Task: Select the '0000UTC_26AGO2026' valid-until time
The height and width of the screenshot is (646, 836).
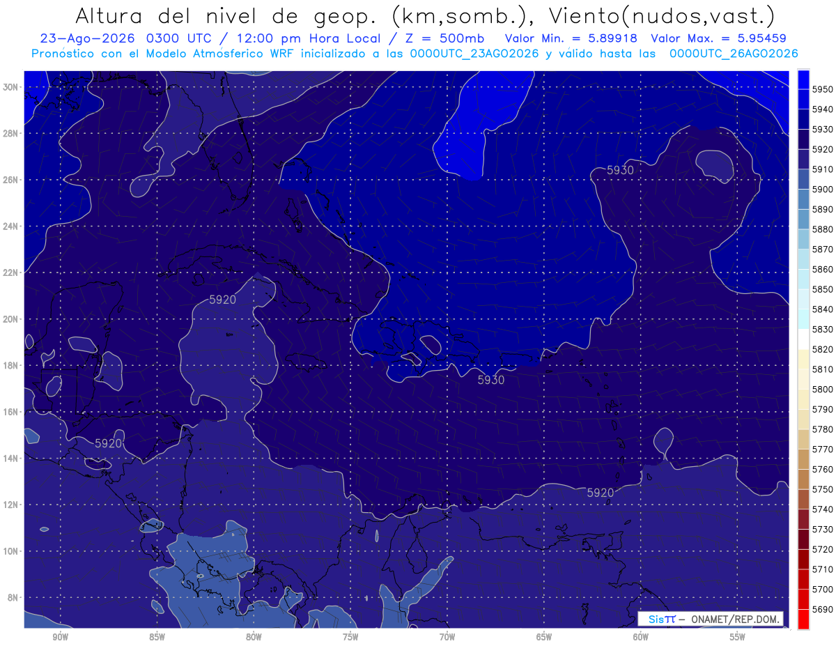Action: (x=734, y=53)
